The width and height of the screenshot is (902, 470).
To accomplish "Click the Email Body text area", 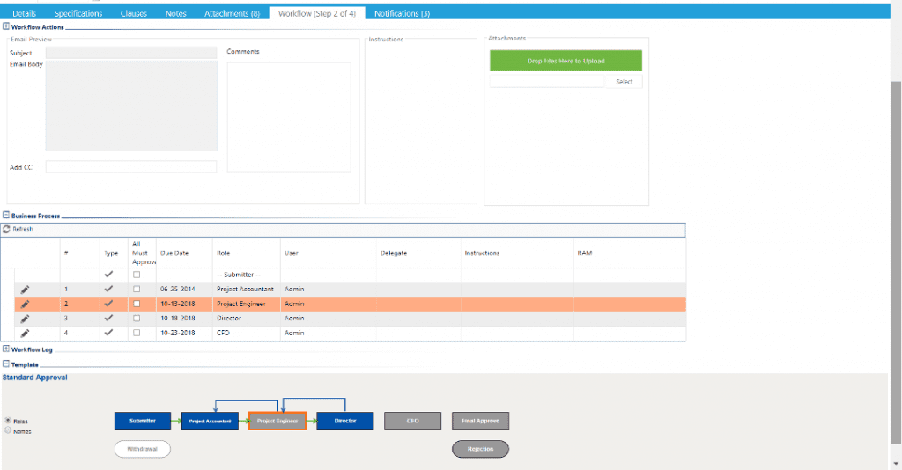I will [x=131, y=106].
